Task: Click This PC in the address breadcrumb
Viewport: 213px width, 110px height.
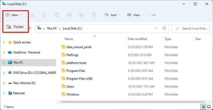Action: point(52,28)
